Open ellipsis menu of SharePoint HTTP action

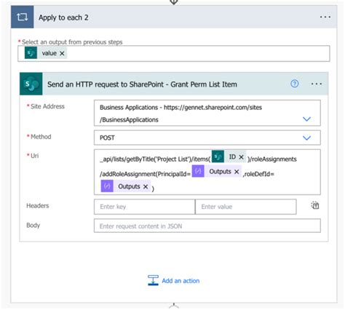(317, 84)
